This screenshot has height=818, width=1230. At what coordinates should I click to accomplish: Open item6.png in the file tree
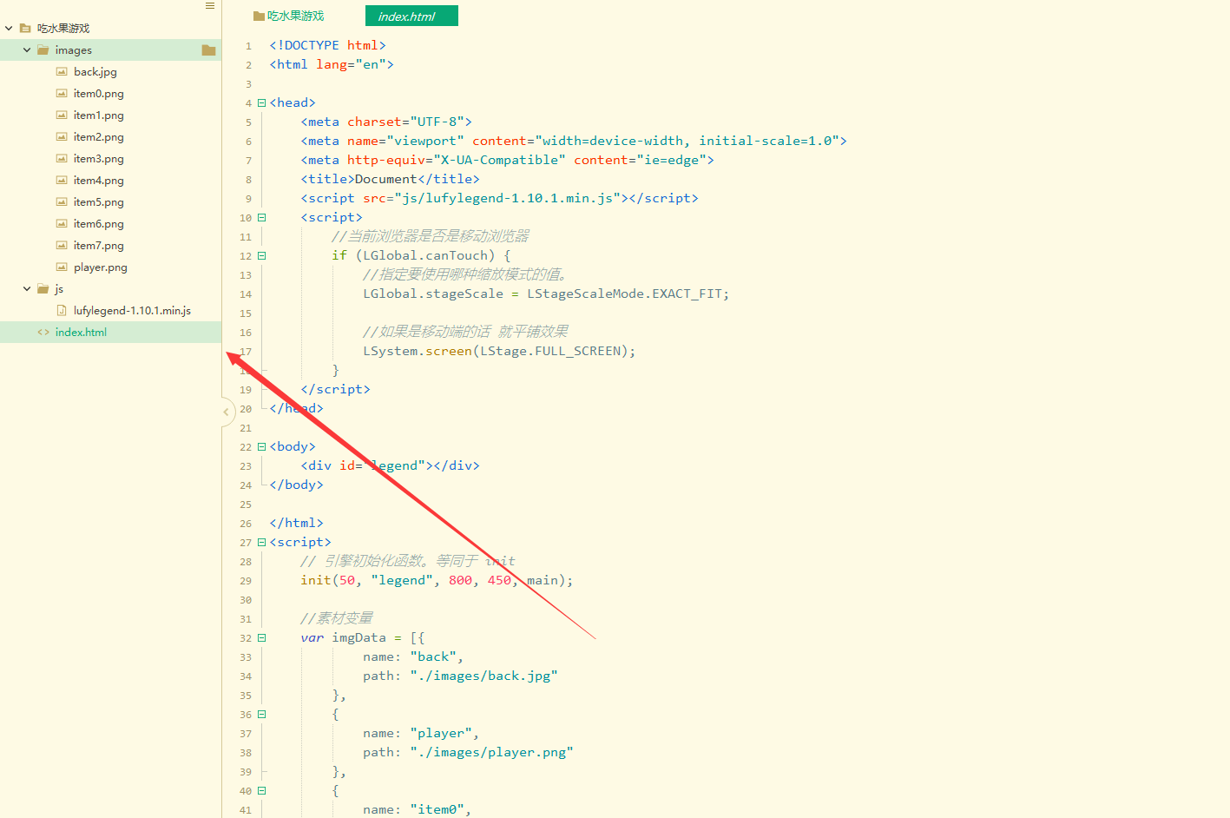[x=99, y=224]
